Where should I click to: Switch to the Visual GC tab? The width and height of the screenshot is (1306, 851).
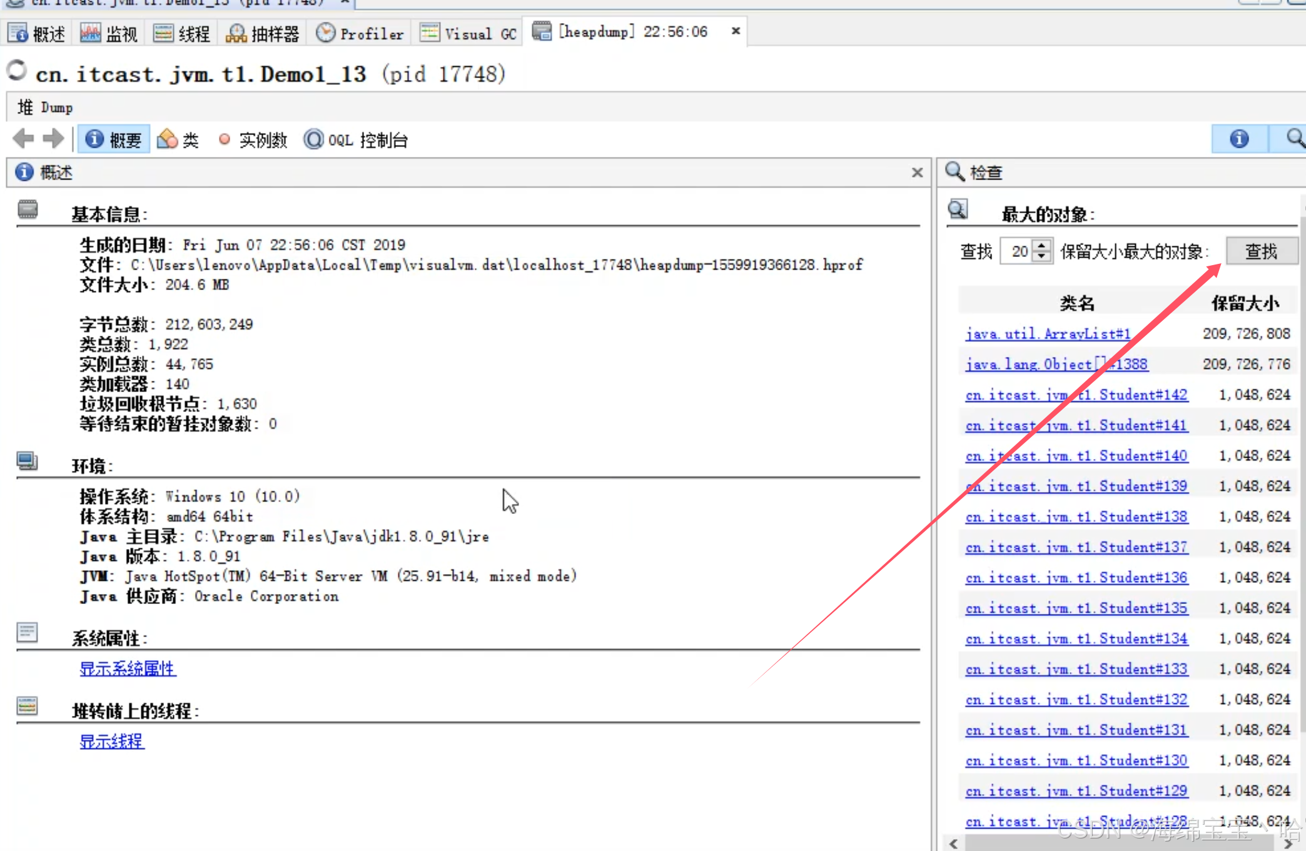(469, 33)
